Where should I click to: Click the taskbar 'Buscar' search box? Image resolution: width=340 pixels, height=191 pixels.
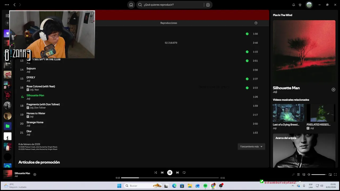pyautogui.click(x=143, y=186)
